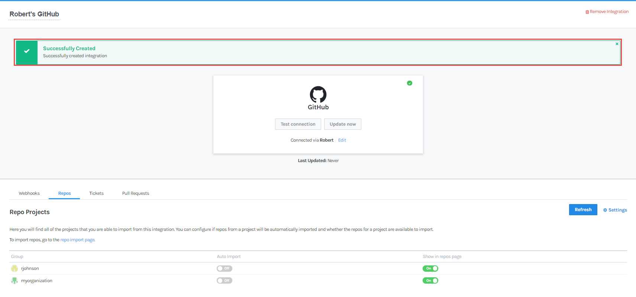Click the Robert's GitHub integration title
This screenshot has height=297, width=636.
pyautogui.click(x=34, y=14)
